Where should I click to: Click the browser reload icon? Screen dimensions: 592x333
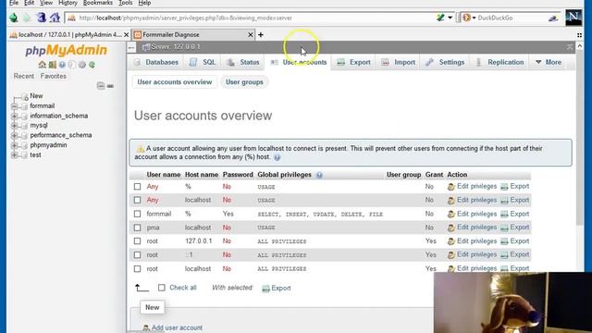[x=41, y=18]
